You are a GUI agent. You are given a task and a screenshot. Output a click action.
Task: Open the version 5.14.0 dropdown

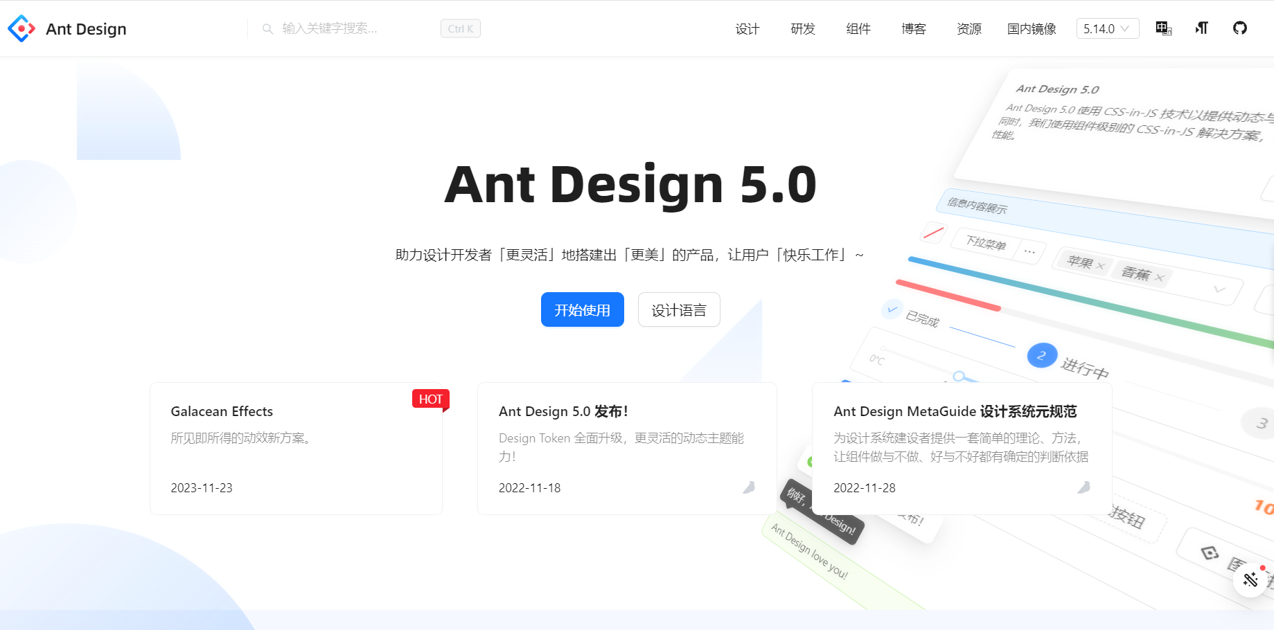pos(1107,28)
